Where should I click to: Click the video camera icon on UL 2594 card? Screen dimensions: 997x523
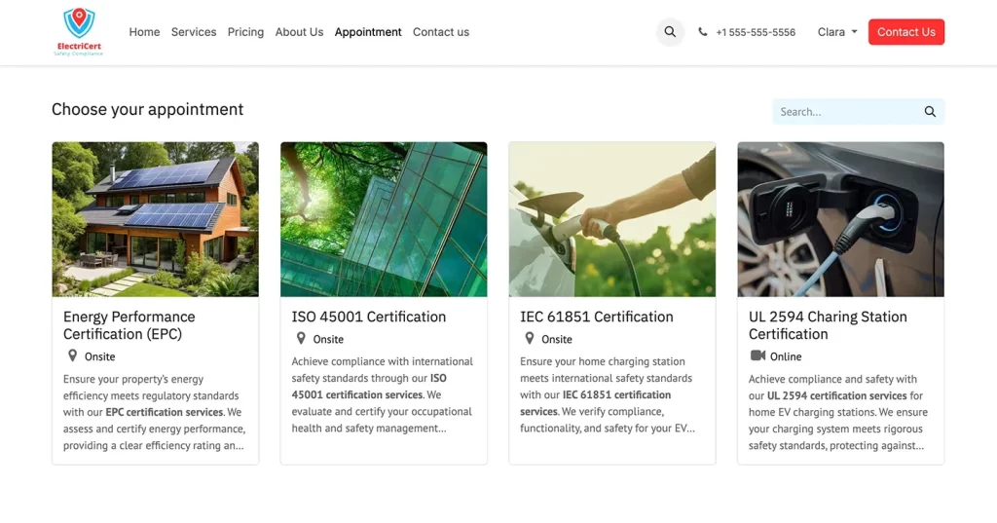[757, 356]
